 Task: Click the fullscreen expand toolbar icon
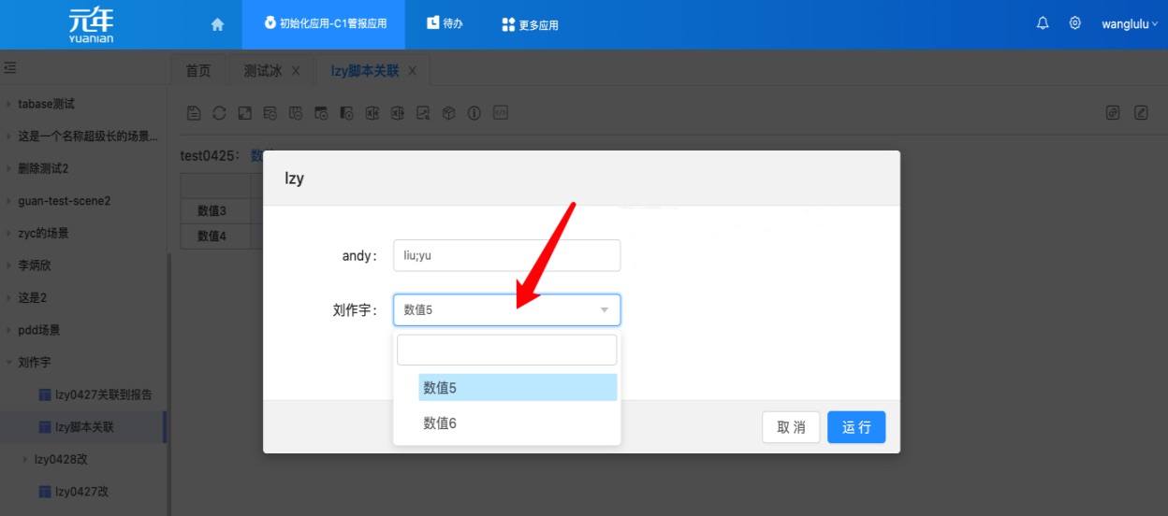(244, 113)
